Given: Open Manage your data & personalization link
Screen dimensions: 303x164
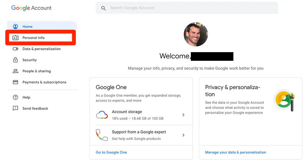Looking at the screenshot, I should pos(236,152).
